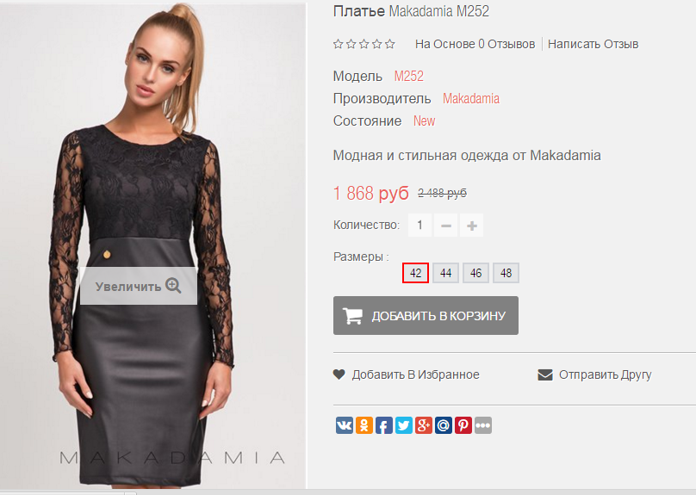Share through the Mail.ru @ icon
The width and height of the screenshot is (696, 495).
click(444, 425)
